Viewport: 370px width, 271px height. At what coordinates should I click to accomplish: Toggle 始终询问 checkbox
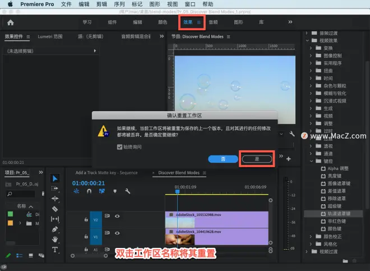click(x=119, y=147)
